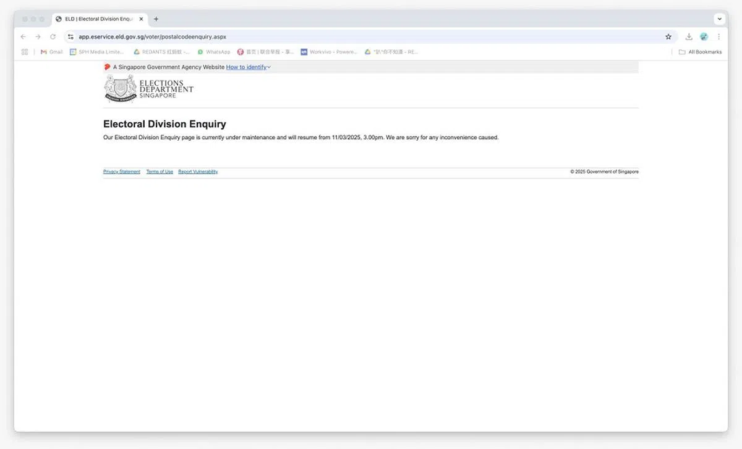Open the Gmail bookmark
This screenshot has width=742, height=449.
tap(51, 52)
